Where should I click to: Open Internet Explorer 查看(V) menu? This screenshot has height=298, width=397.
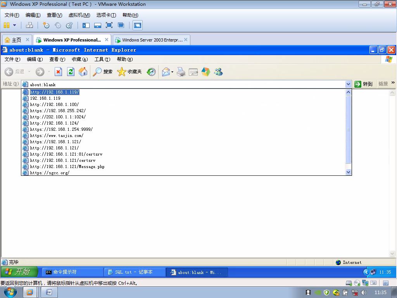pyautogui.click(x=57, y=59)
